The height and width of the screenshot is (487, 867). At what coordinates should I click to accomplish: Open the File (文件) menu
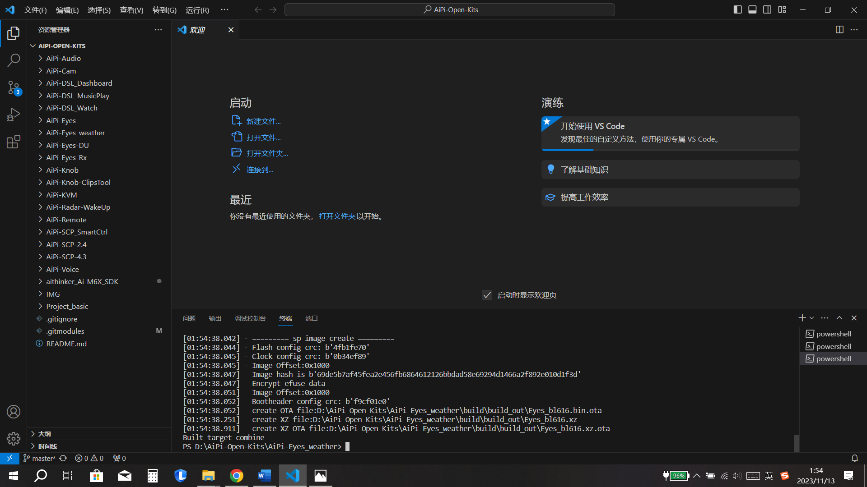pyautogui.click(x=35, y=10)
